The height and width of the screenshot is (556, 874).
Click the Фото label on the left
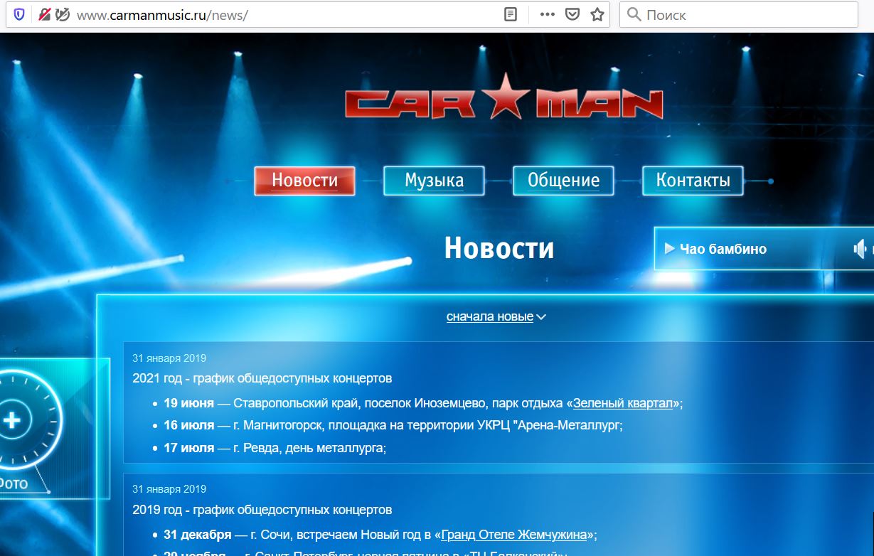pyautogui.click(x=13, y=483)
